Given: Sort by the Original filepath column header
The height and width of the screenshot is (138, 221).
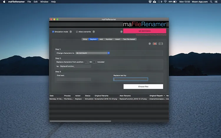Looking at the screenshot, I should click(157, 96).
